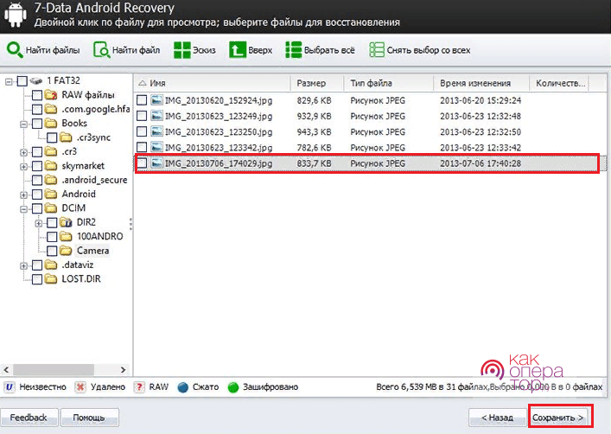611x434 pixels.
Task: Click the 1 FAT32 drive icon
Action: click(x=35, y=80)
